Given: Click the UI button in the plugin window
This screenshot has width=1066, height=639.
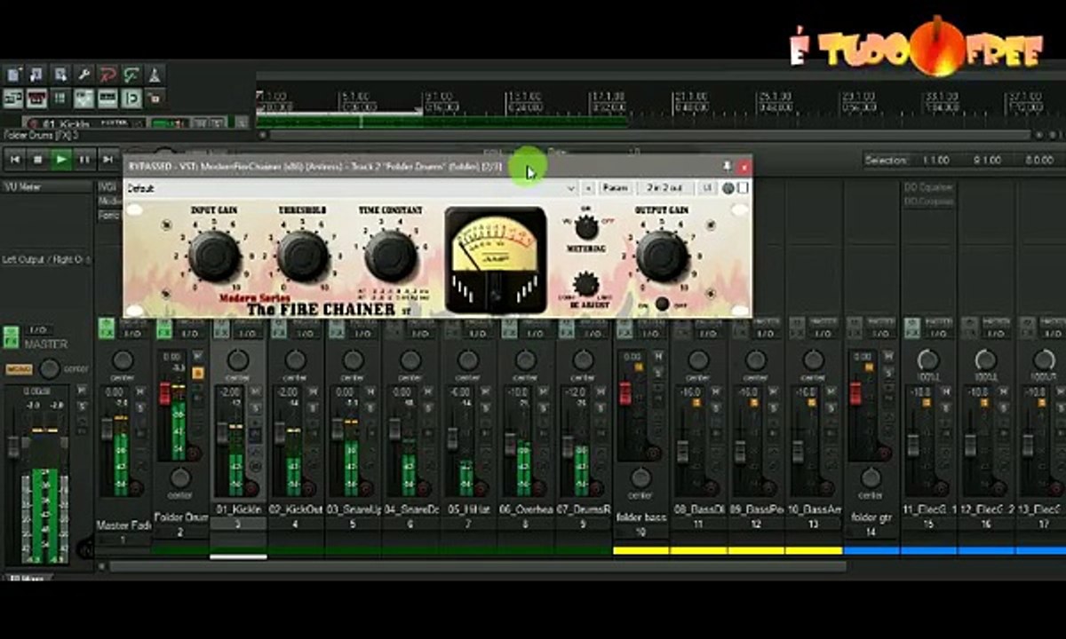Looking at the screenshot, I should tap(708, 188).
